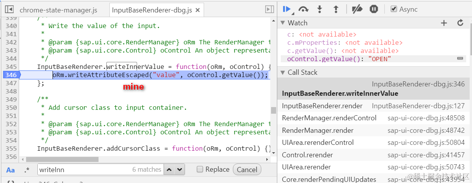Close the InputBaseRenderer-dbg.js tab
The height and width of the screenshot is (183, 472).
point(198,10)
